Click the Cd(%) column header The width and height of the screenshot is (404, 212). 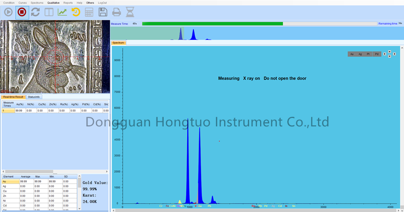(97, 104)
